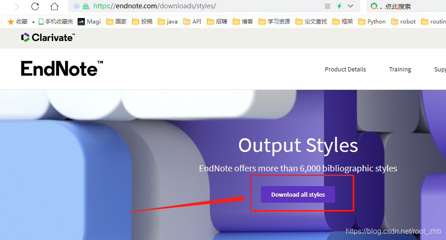
Task: Go to the browser home page icon
Action: point(54,6)
